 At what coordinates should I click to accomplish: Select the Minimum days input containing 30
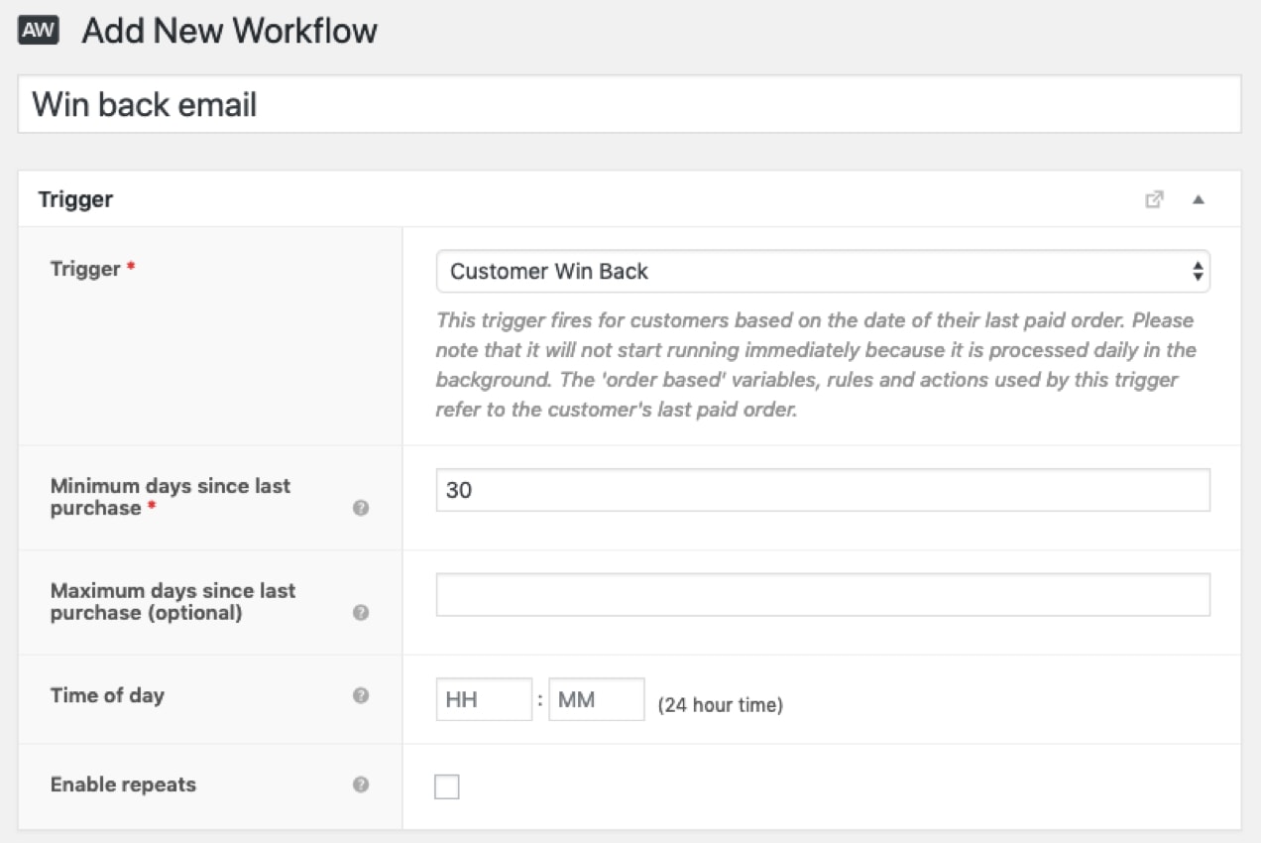823,490
